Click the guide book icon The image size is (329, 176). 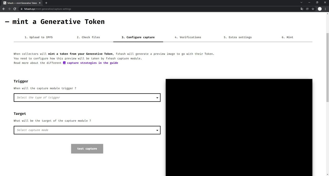click(64, 63)
